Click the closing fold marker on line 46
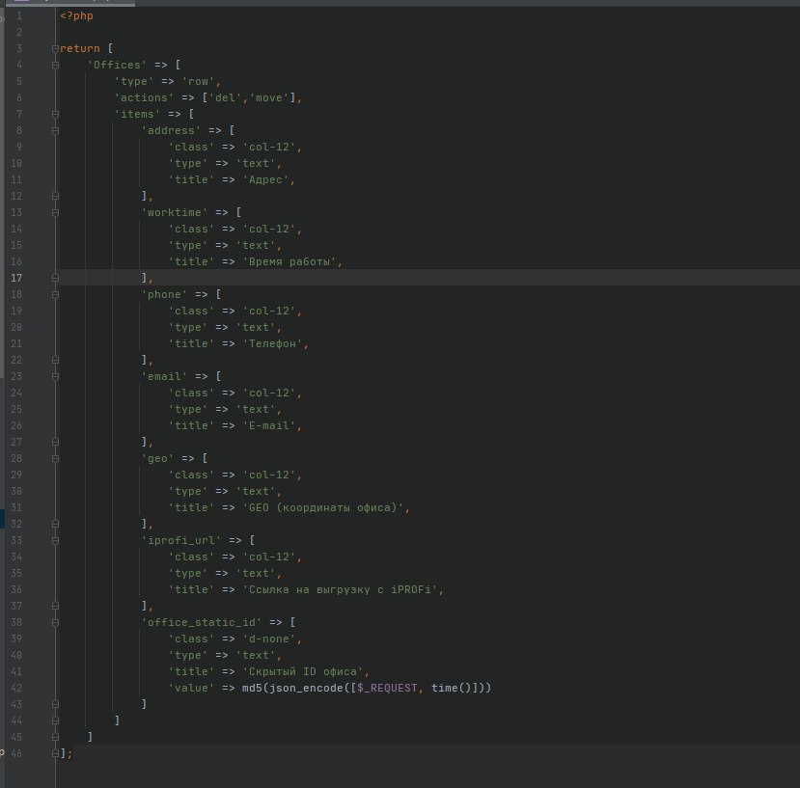 55,753
